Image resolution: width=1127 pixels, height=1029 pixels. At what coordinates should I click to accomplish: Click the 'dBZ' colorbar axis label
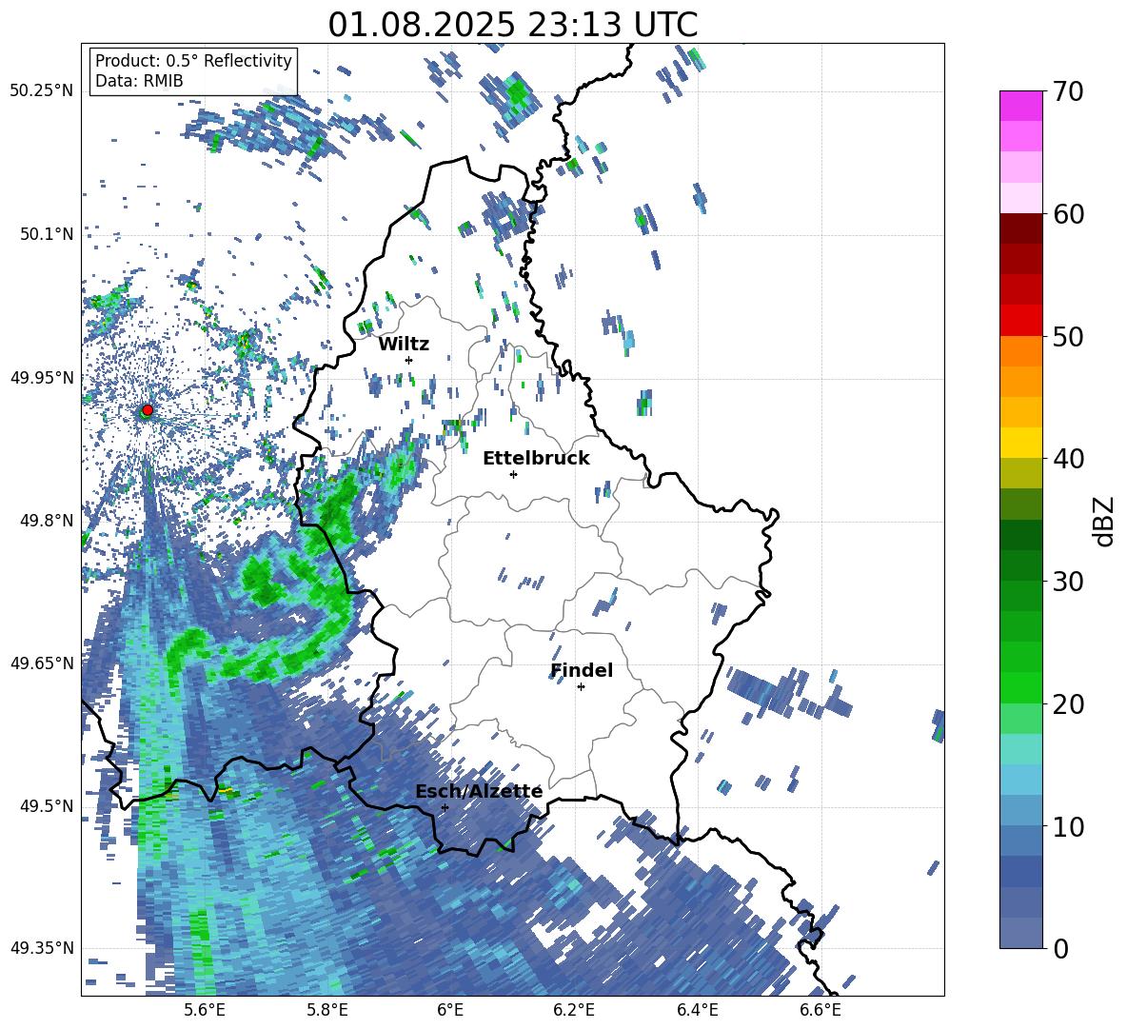point(1103,521)
